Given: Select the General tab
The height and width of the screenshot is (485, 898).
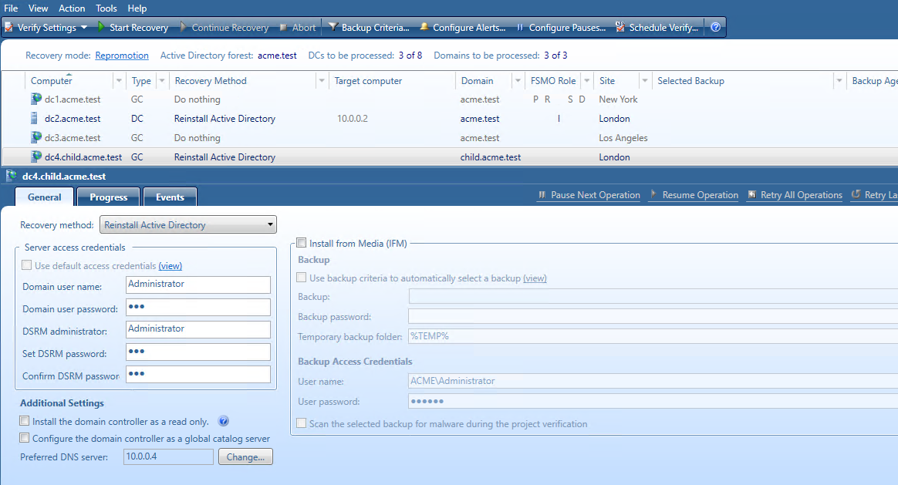Looking at the screenshot, I should tap(45, 197).
